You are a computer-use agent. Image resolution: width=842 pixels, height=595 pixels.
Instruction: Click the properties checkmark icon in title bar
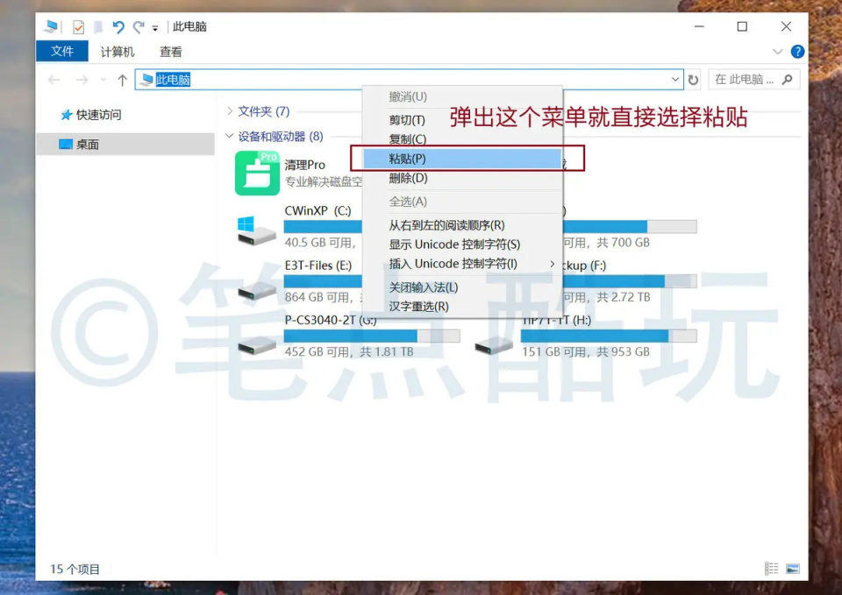(78, 27)
